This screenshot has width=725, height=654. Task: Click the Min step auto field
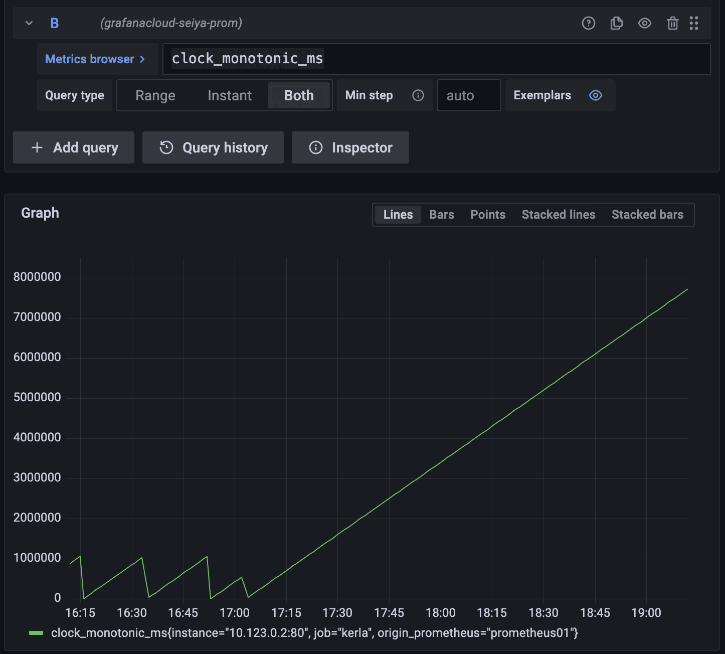pos(469,95)
